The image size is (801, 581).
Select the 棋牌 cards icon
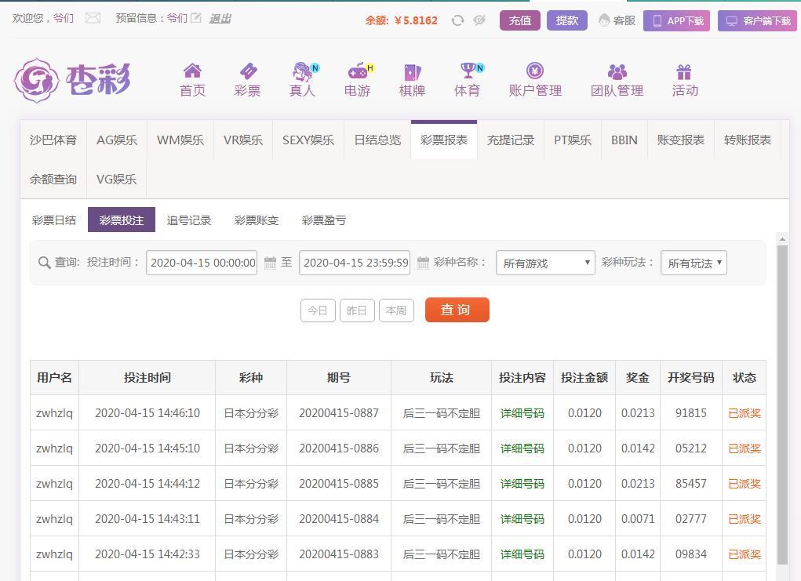point(412,71)
